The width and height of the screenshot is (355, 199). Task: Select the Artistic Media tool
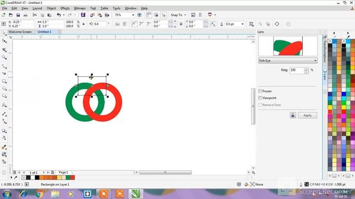click(x=4, y=74)
